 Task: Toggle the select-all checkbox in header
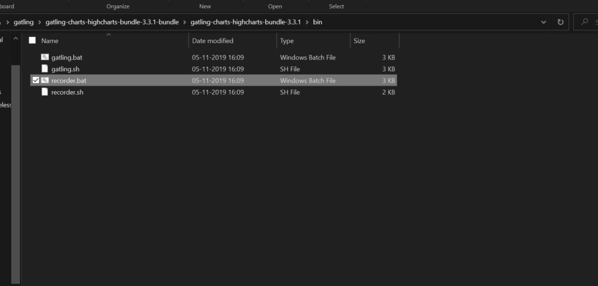(33, 40)
